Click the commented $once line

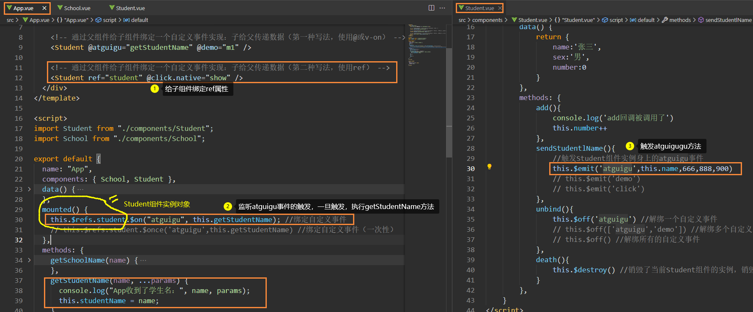click(x=222, y=230)
